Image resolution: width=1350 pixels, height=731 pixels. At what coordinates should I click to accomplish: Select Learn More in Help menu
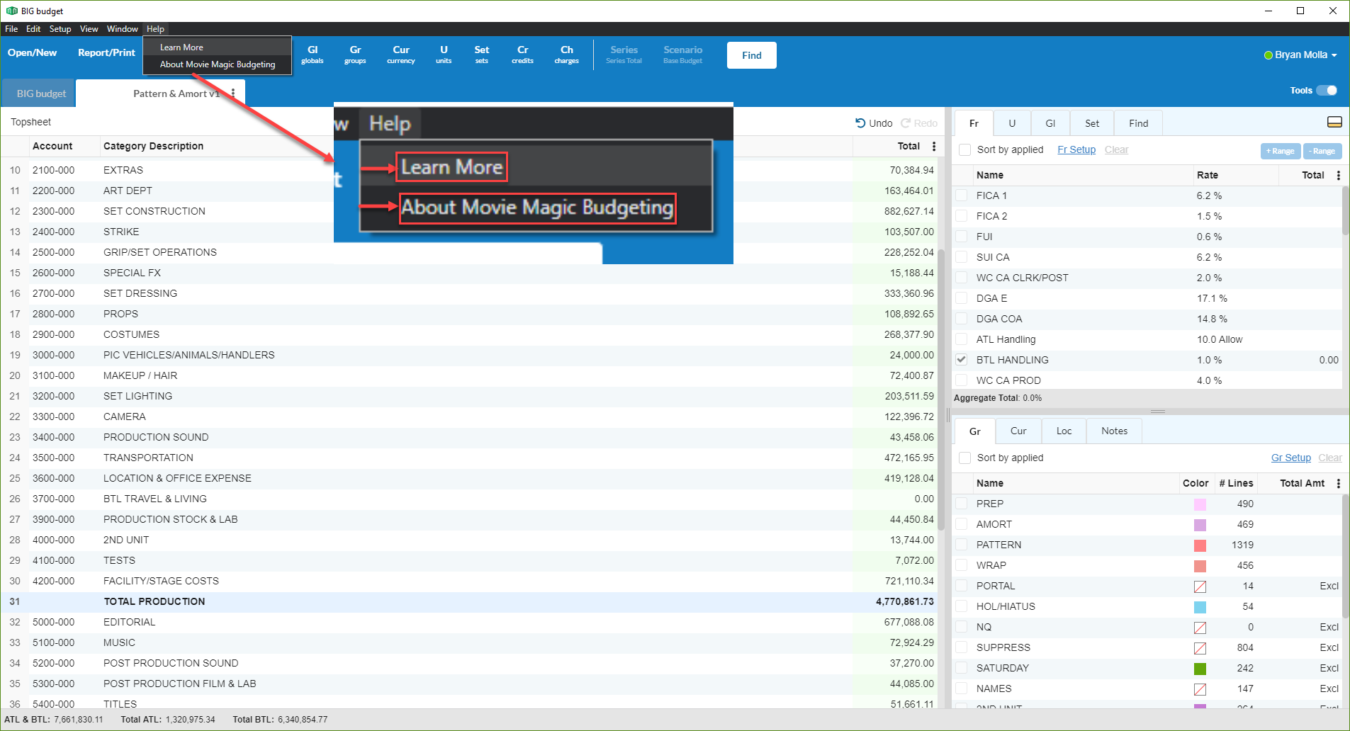[217, 47]
